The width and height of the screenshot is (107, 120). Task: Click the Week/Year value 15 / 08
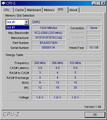click(x=94, y=47)
